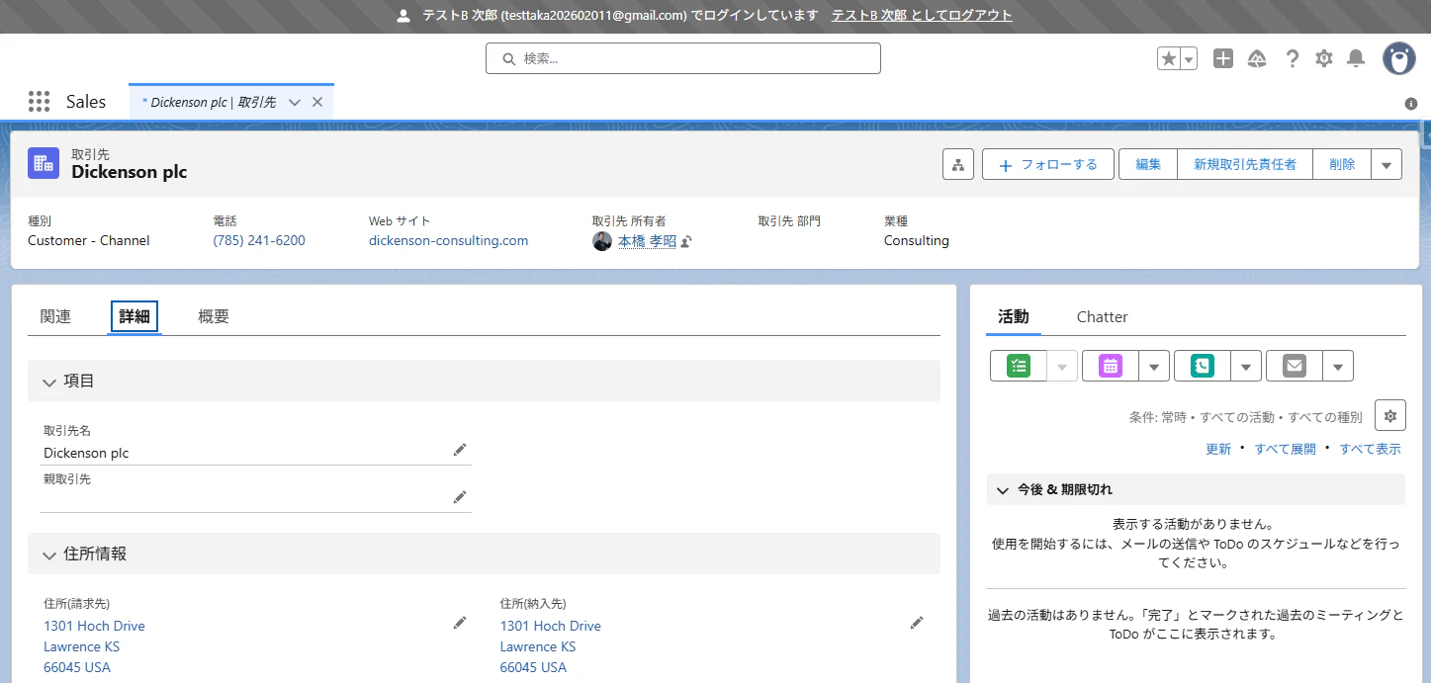1431x683 pixels.
Task: Open dropdown next to log a call
Action: (x=1246, y=366)
